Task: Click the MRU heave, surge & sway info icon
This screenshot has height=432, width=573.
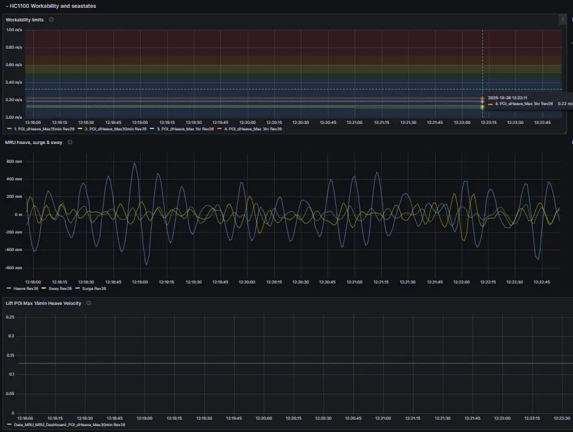Action: 69,142
